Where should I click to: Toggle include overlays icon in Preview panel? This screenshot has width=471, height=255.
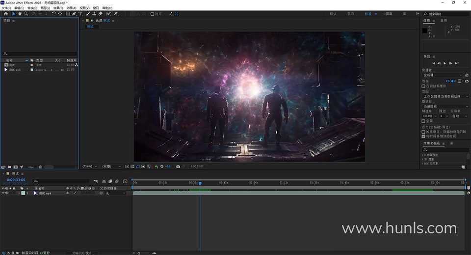coord(460,81)
